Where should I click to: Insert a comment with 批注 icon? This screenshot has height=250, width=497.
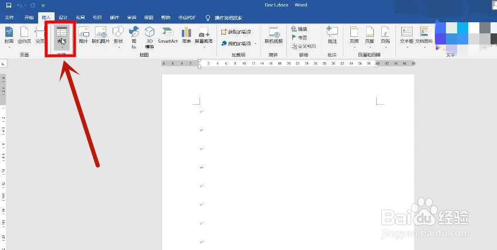[332, 36]
